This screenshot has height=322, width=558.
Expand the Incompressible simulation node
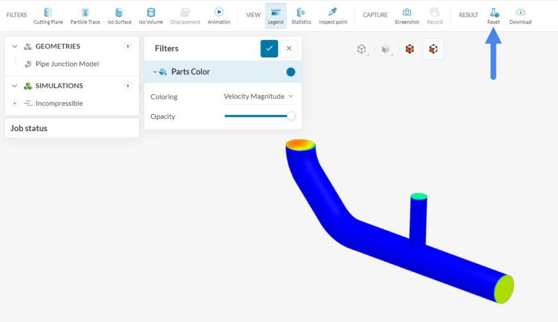15,103
